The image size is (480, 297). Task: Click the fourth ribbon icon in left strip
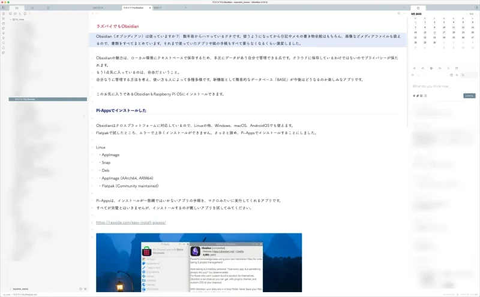4,28
